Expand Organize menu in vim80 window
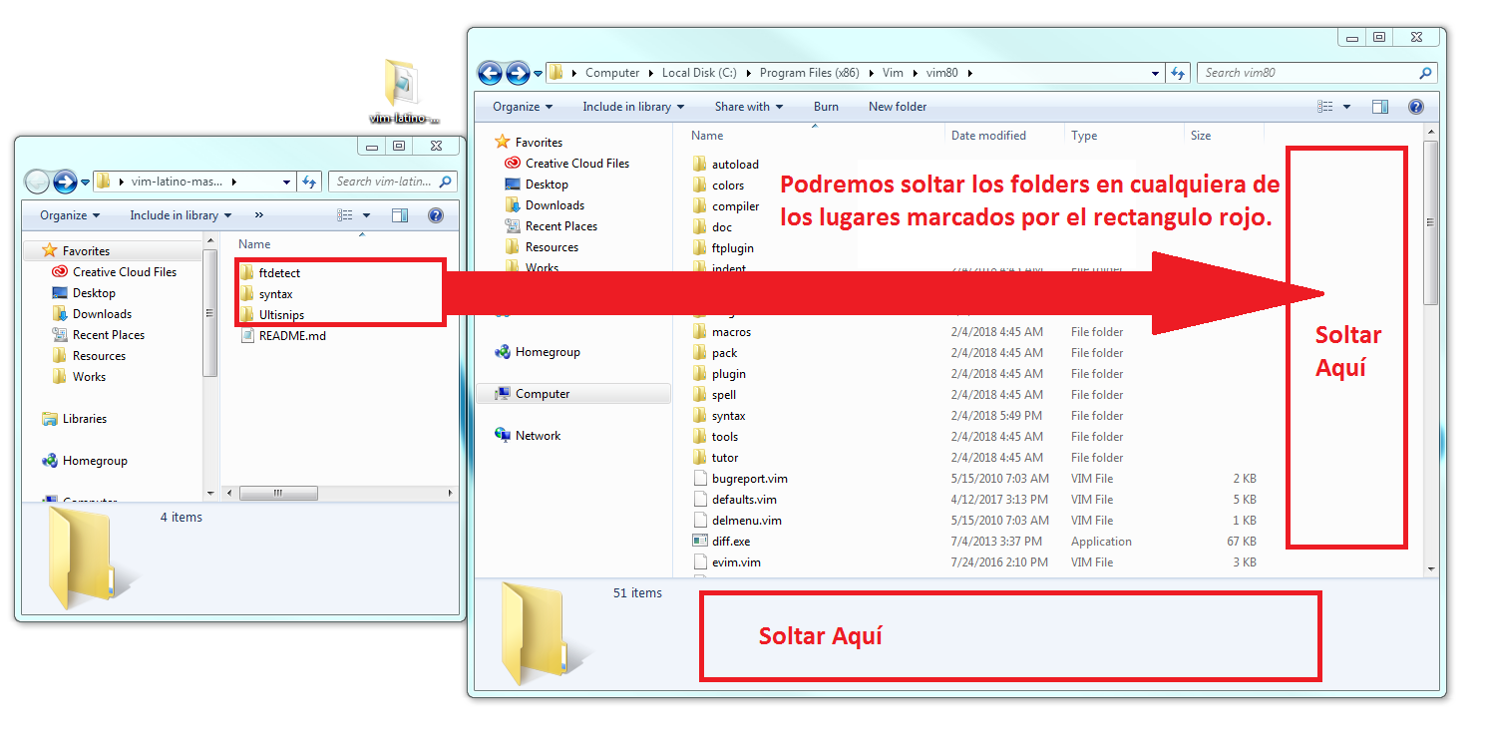The width and height of the screenshot is (1485, 744). pos(523,107)
